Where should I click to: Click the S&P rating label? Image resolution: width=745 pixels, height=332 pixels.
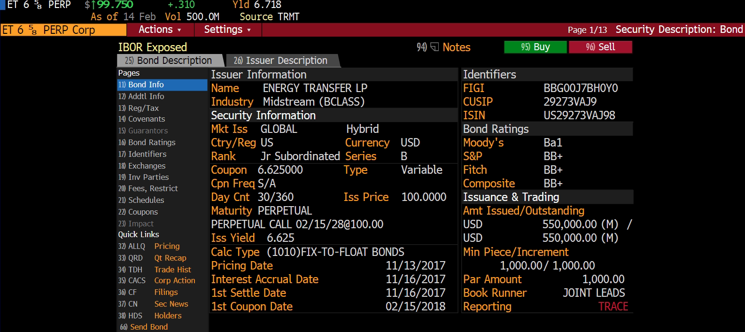pyautogui.click(x=473, y=156)
